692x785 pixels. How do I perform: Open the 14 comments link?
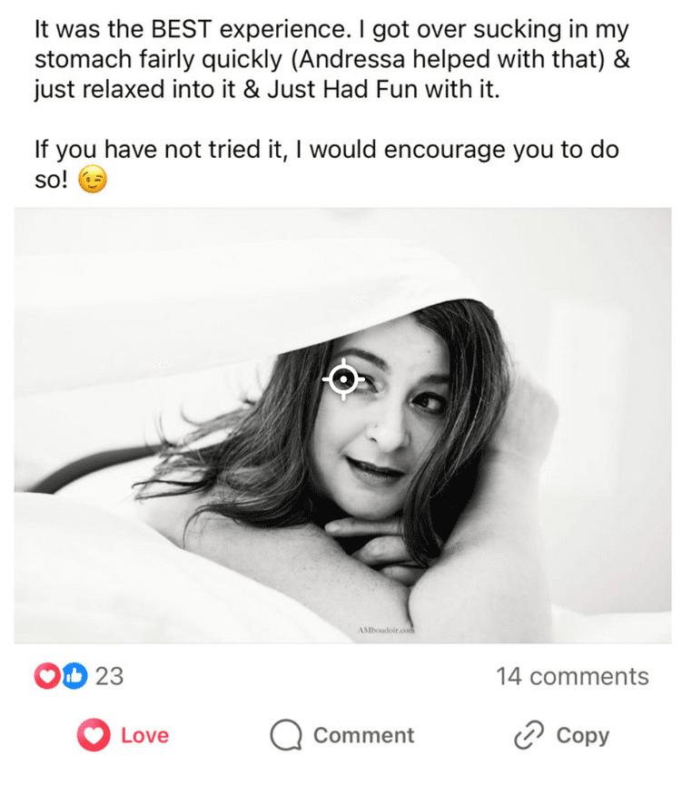pos(572,676)
